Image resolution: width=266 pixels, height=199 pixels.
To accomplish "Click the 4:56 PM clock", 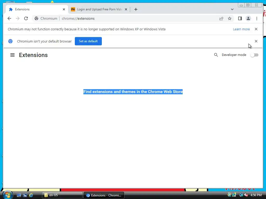I will click(256, 195).
